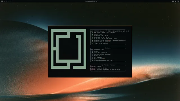The width and height of the screenshot is (180, 101).
Task: Click the '7.74 GiB' memory usage text
Action: [x=102, y=42]
